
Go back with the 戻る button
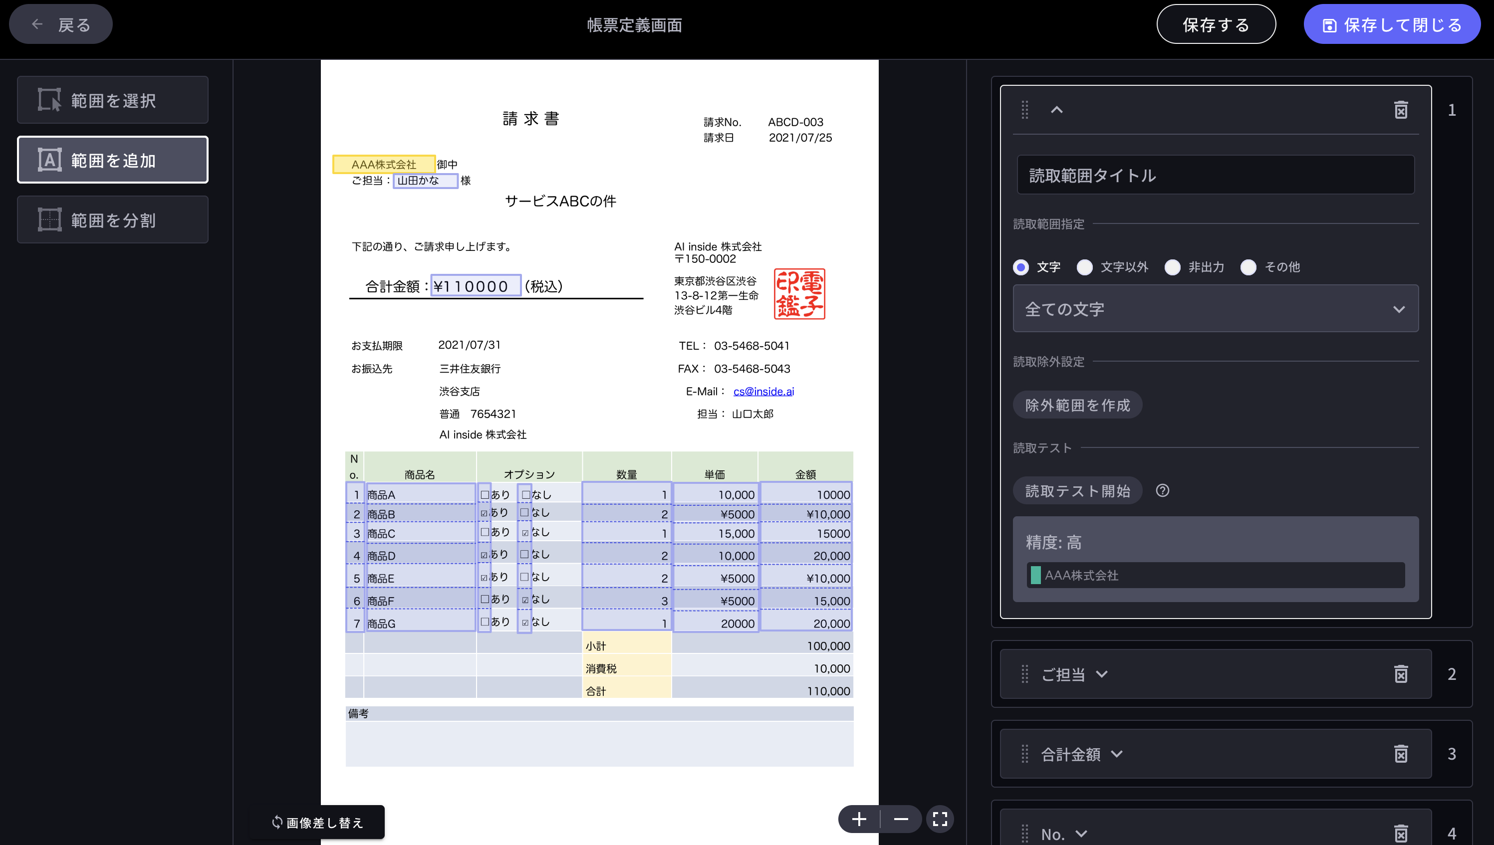tap(61, 24)
